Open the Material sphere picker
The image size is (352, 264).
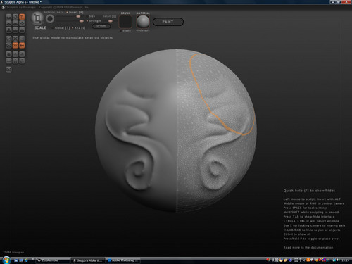pyautogui.click(x=143, y=22)
